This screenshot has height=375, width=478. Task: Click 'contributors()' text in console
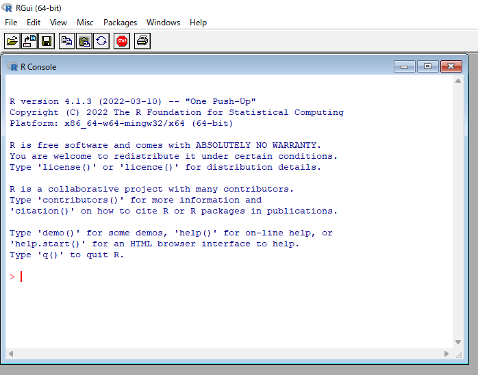[81, 200]
